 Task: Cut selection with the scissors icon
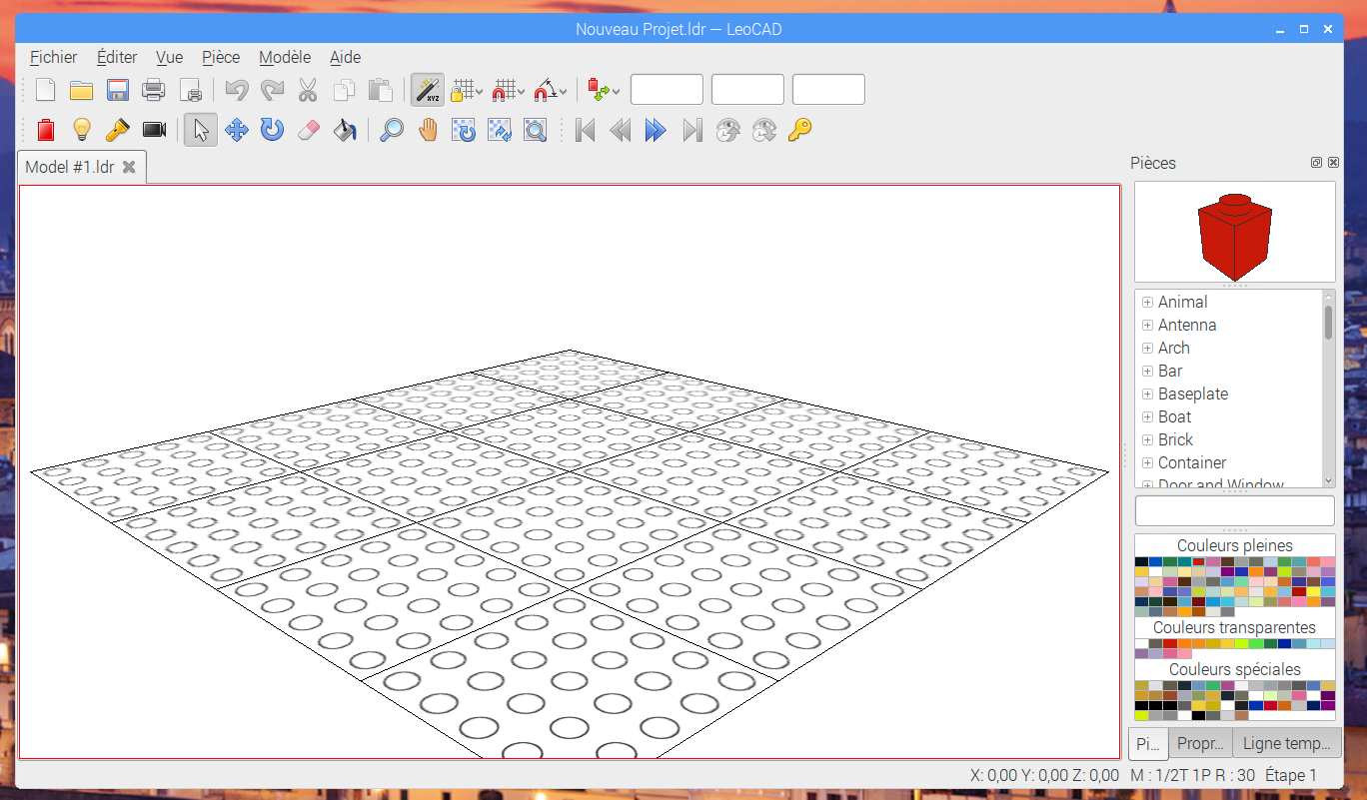tap(308, 90)
